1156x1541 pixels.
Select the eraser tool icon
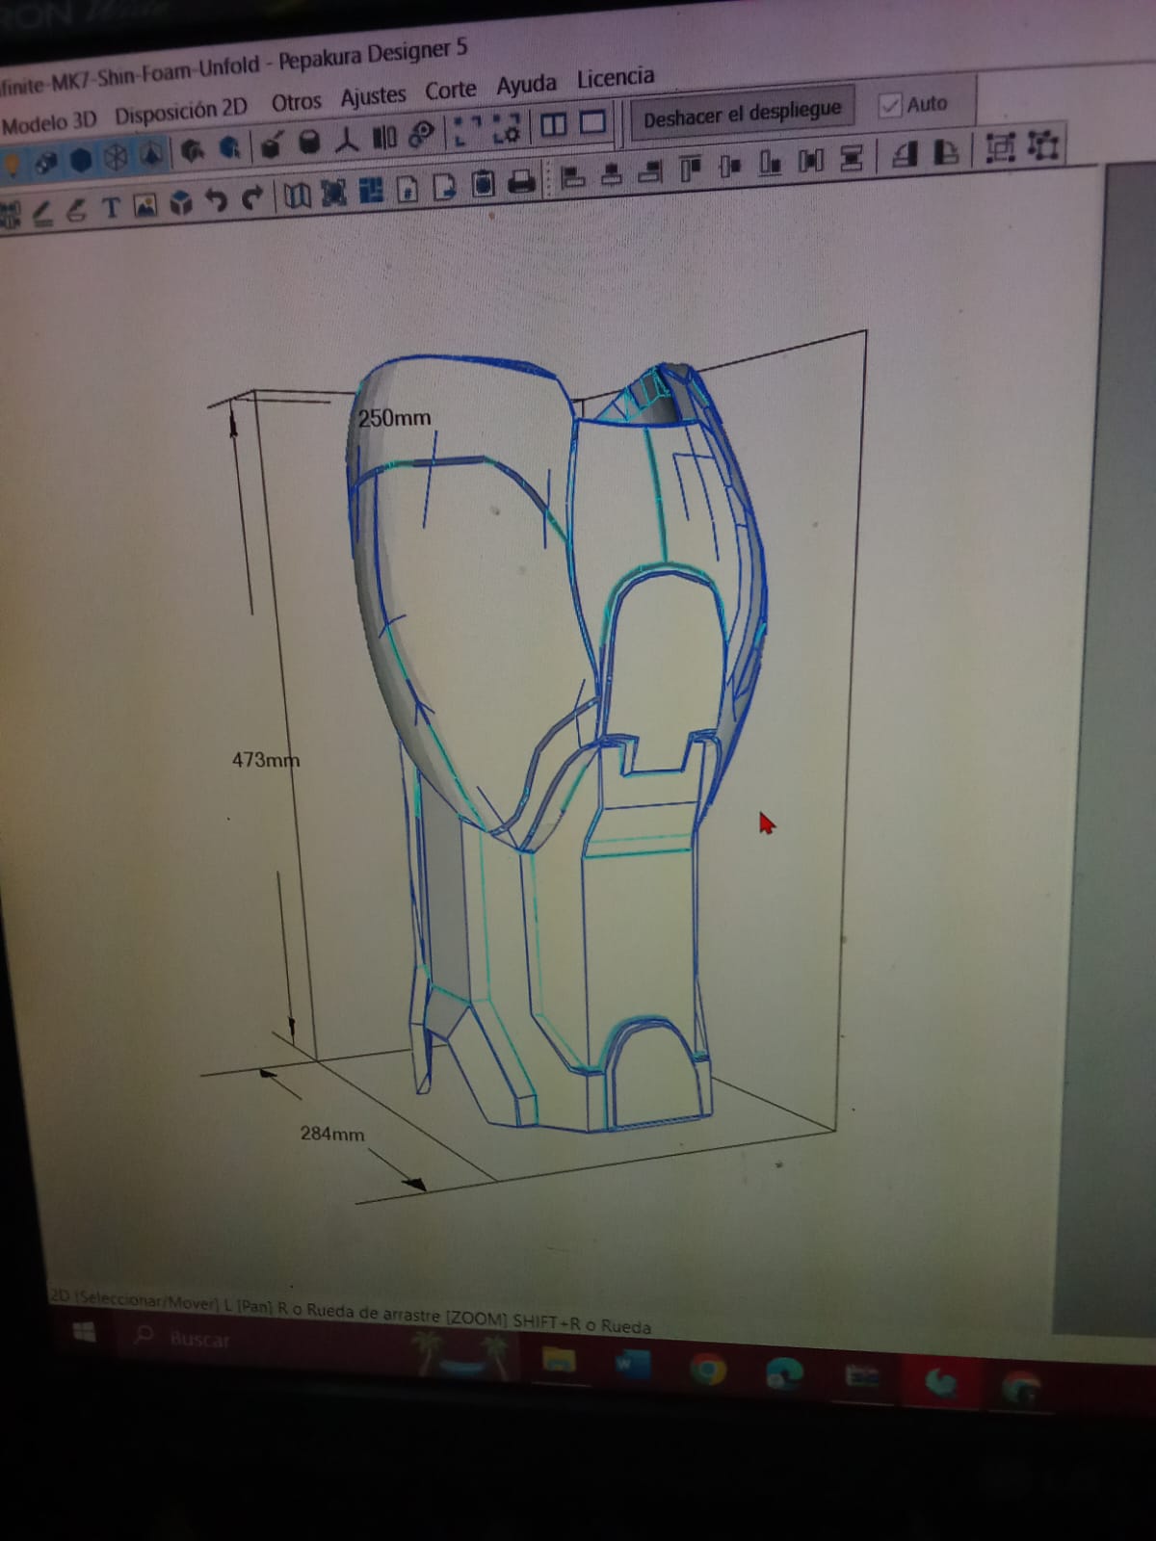point(76,210)
